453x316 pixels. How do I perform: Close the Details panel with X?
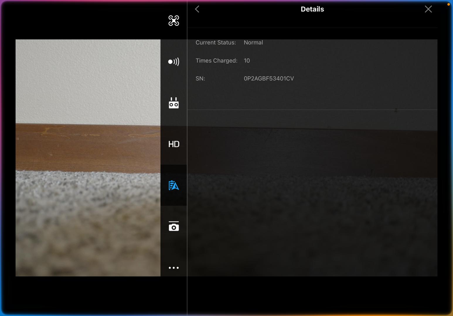point(428,9)
